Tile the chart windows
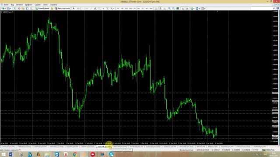This screenshot has height=157, width=280. (178, 8)
